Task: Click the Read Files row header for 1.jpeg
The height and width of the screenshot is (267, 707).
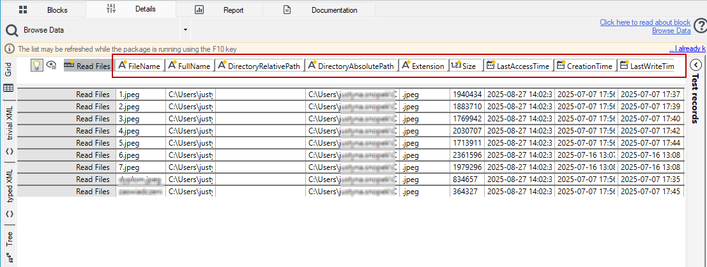Action: [66, 95]
